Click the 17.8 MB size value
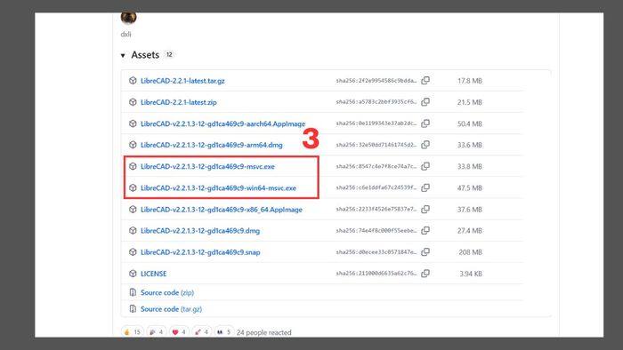 pyautogui.click(x=470, y=81)
